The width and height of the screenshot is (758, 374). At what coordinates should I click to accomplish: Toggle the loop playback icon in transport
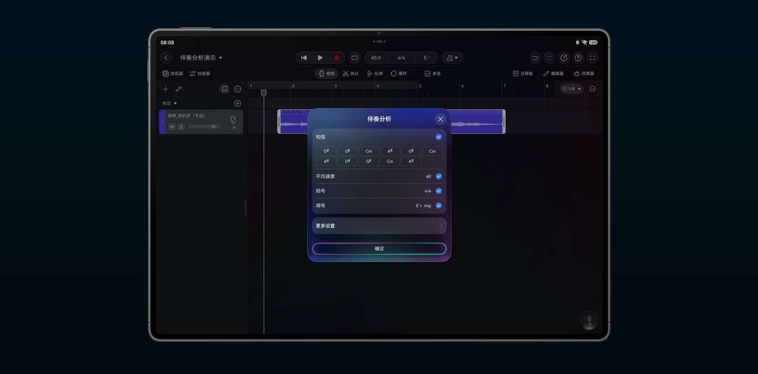354,58
